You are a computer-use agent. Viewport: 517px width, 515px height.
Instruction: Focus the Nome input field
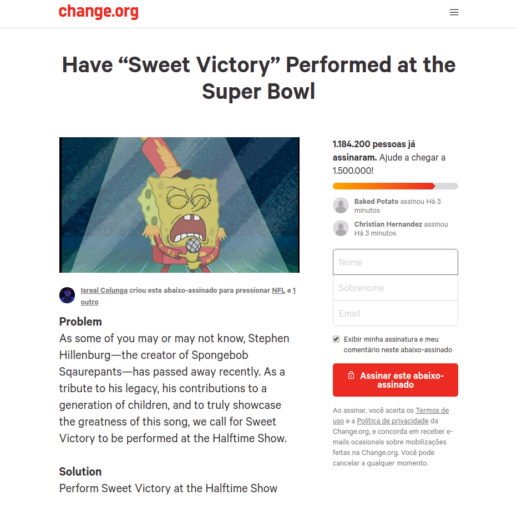click(x=396, y=262)
